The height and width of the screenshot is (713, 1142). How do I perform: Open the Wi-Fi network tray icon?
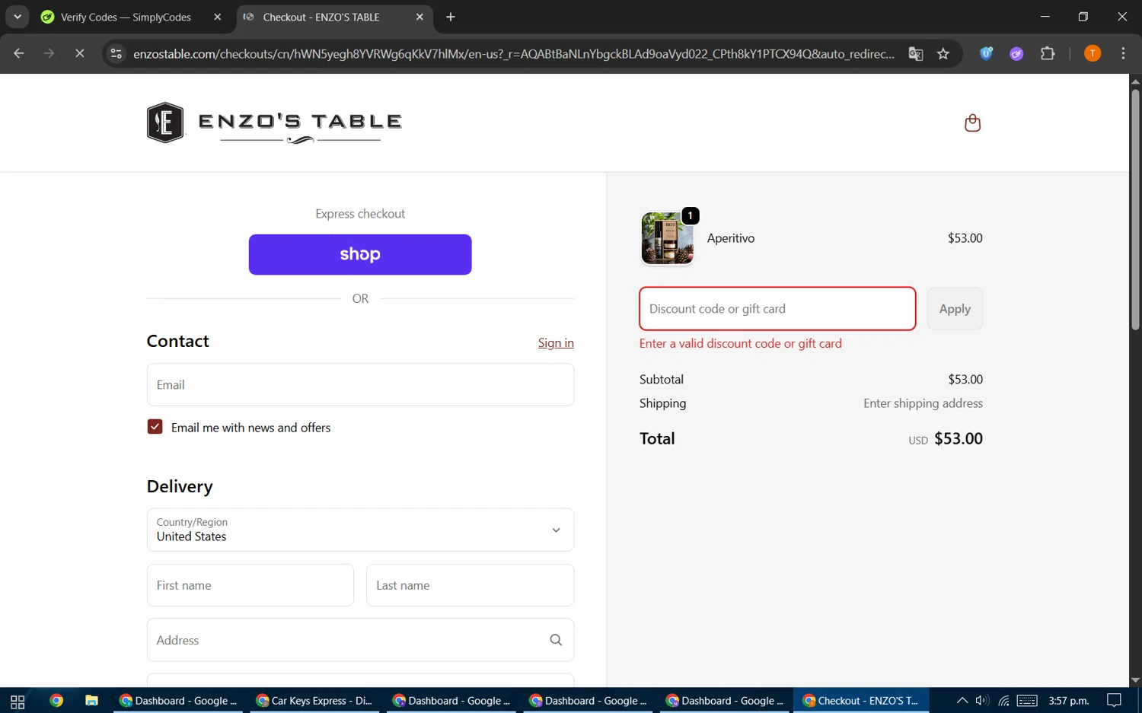1004,701
